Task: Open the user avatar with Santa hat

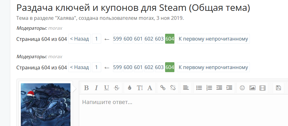Action: 46,104
